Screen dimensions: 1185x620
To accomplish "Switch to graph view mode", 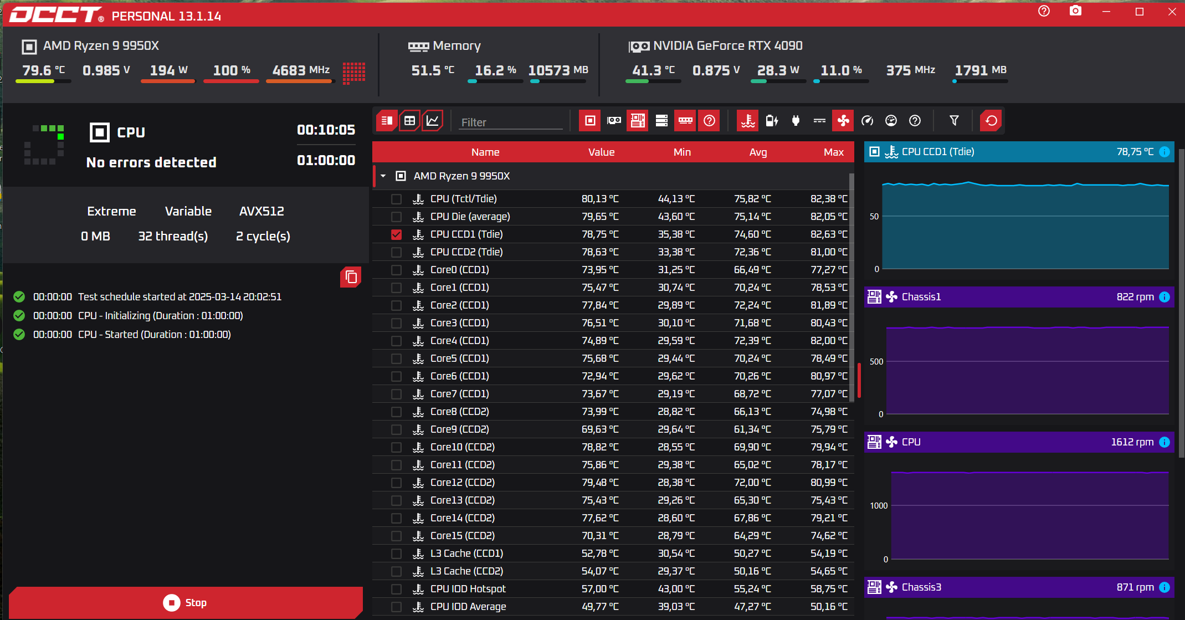I will [x=432, y=120].
